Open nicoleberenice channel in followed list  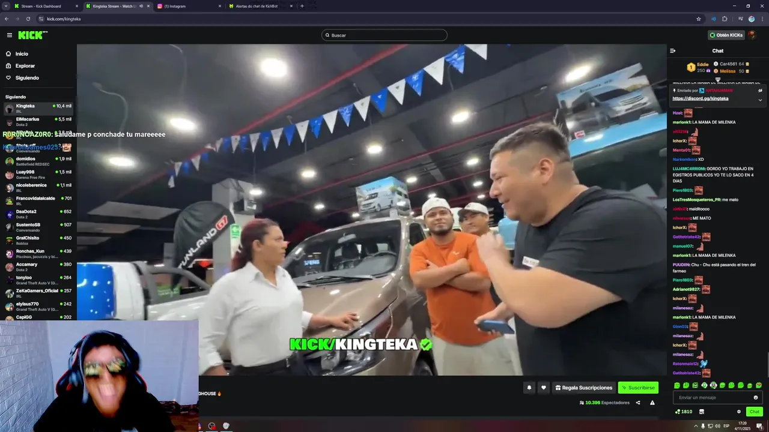pos(38,188)
